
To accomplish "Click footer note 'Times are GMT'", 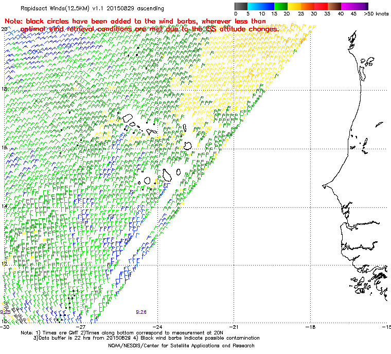I will (59, 333).
